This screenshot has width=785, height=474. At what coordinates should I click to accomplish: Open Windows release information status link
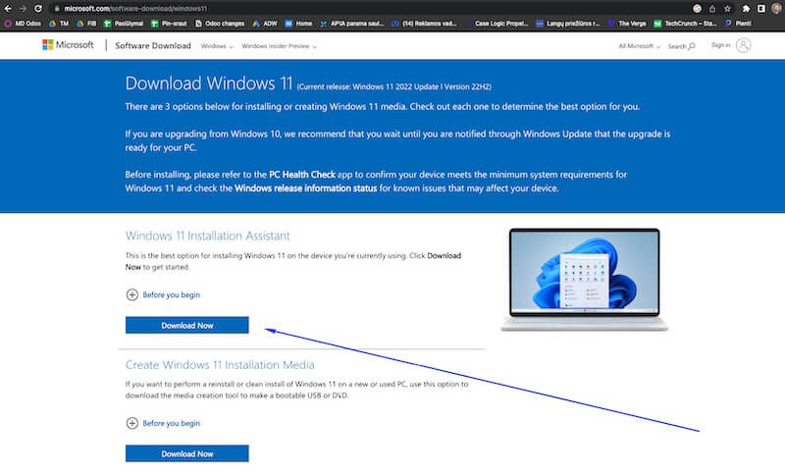305,188
